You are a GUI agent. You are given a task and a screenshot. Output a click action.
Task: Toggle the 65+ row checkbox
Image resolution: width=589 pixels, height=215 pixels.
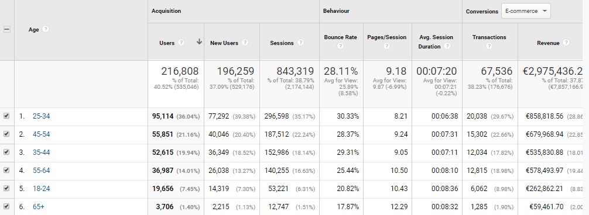tap(6, 206)
